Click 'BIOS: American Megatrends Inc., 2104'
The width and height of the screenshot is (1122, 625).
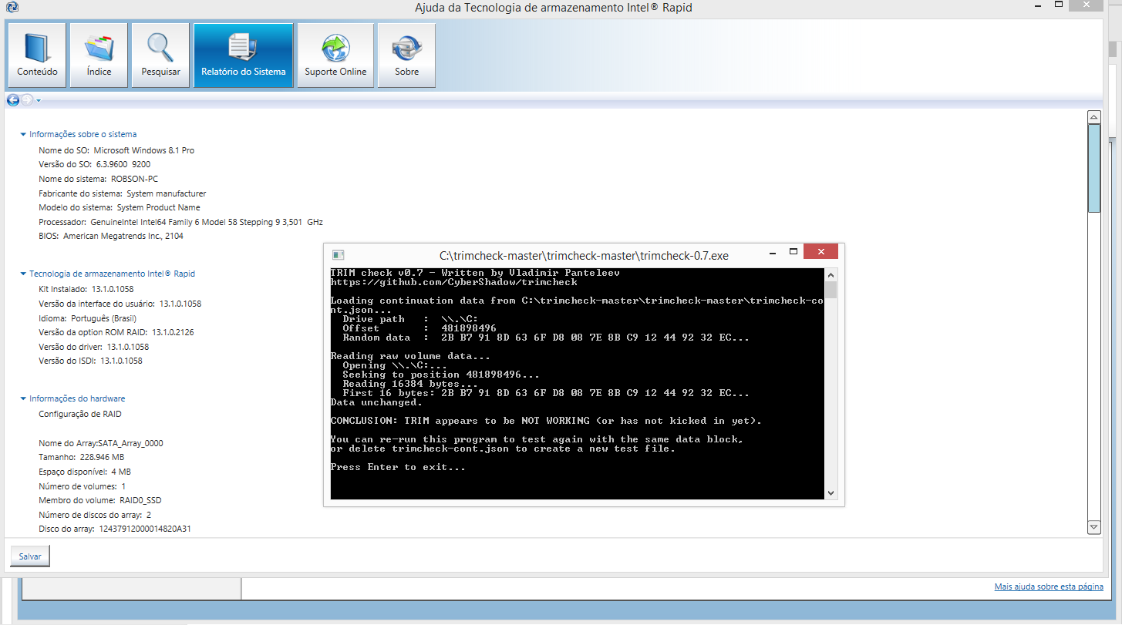111,237
